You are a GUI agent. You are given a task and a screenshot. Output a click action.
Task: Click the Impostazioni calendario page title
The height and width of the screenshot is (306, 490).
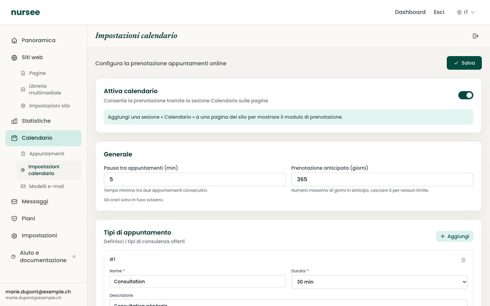pyautogui.click(x=136, y=36)
